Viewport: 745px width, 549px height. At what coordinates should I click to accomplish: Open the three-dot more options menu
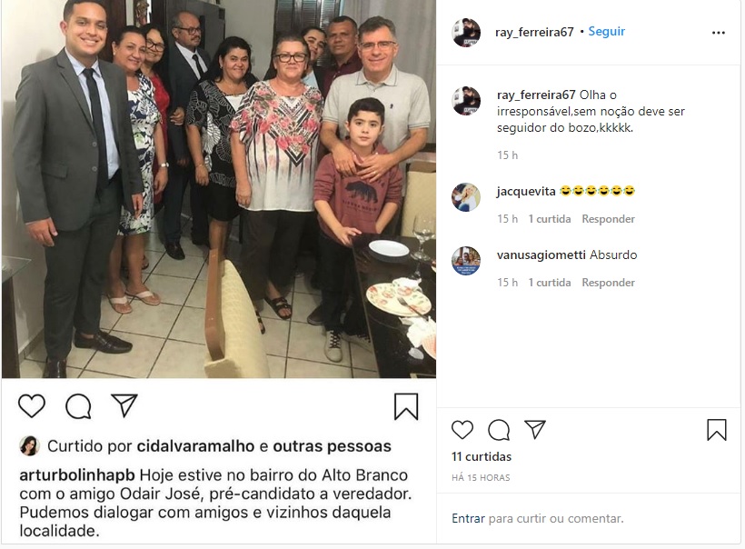click(x=719, y=33)
